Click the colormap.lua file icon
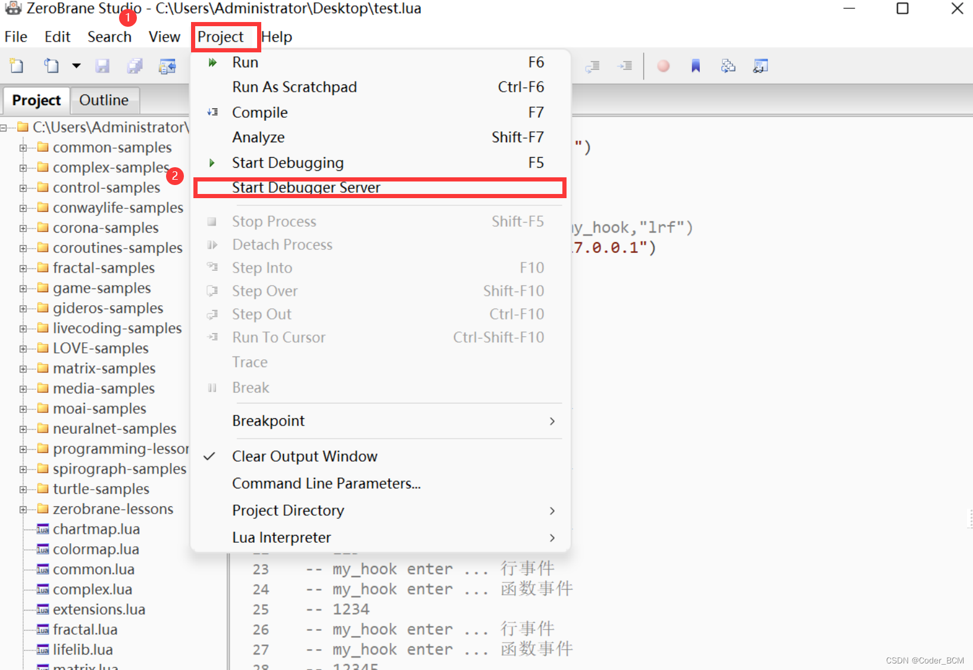This screenshot has height=670, width=973. tap(43, 550)
